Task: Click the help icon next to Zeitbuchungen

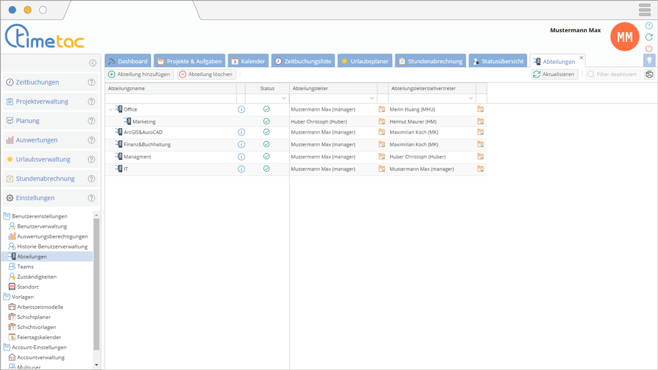Action: point(91,83)
